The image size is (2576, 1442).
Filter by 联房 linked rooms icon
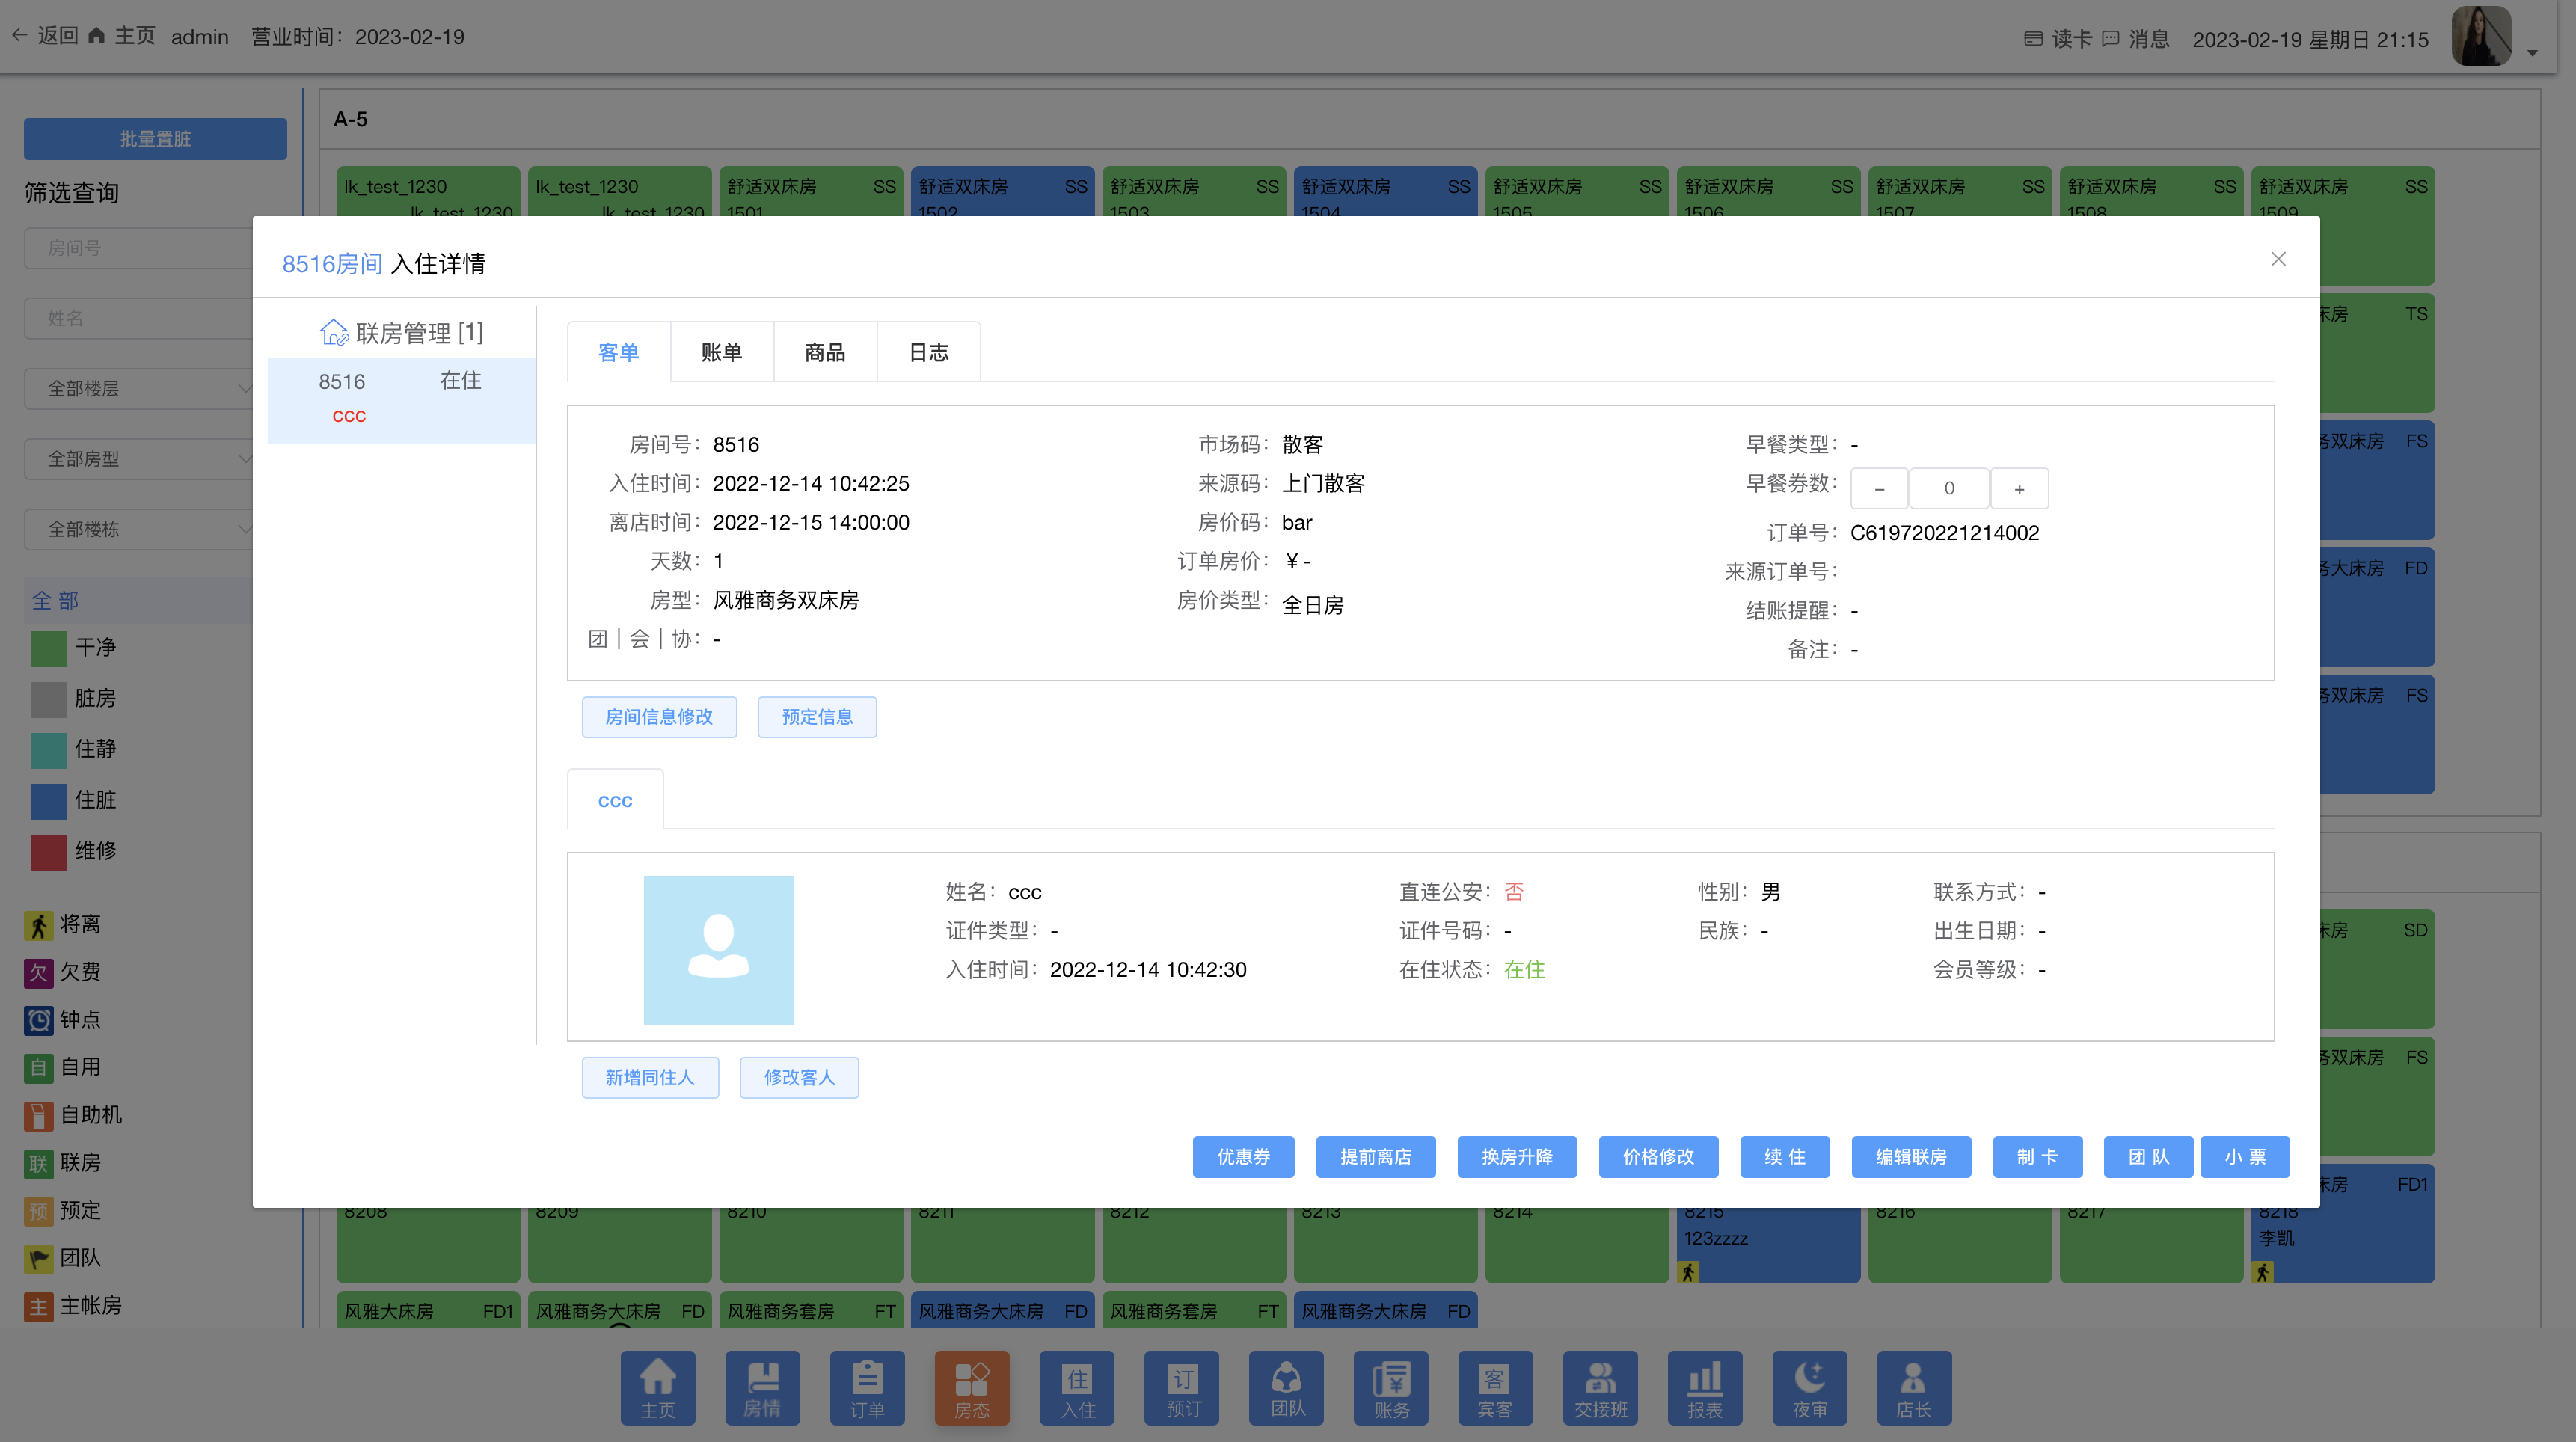pyautogui.click(x=38, y=1163)
